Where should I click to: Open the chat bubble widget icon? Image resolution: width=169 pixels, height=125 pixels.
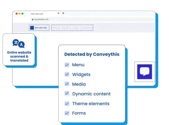coord(144,72)
